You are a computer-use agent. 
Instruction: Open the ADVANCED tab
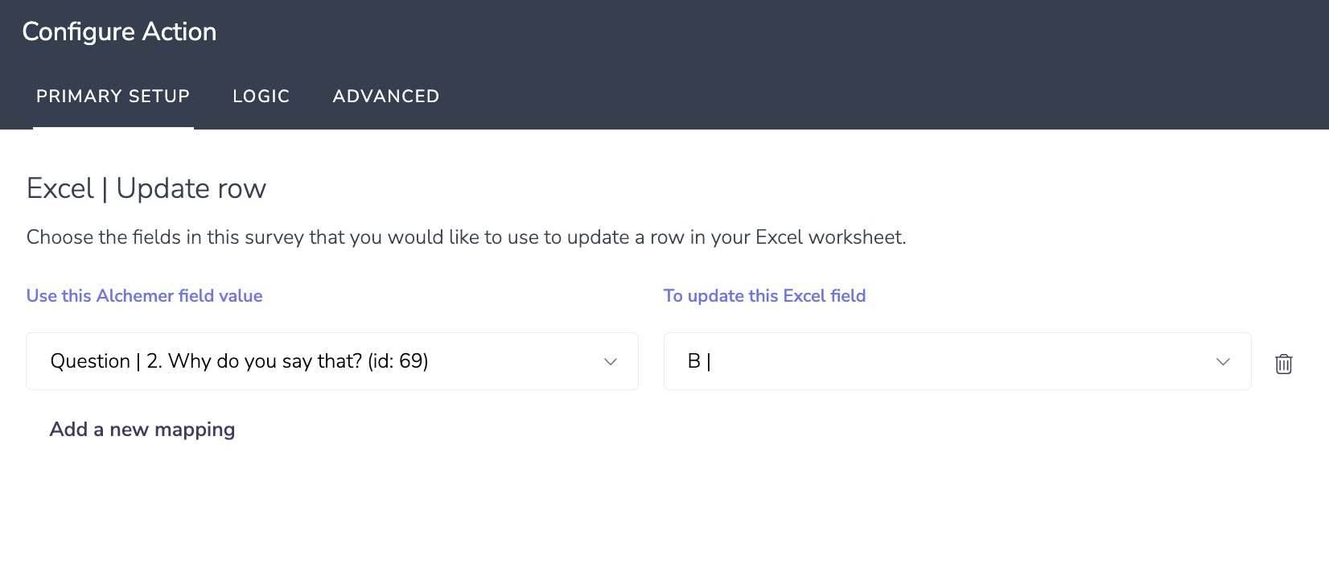click(x=386, y=97)
